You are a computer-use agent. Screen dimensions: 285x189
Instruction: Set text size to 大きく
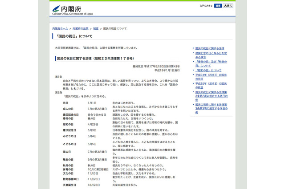pyautogui.click(x=228, y=6)
